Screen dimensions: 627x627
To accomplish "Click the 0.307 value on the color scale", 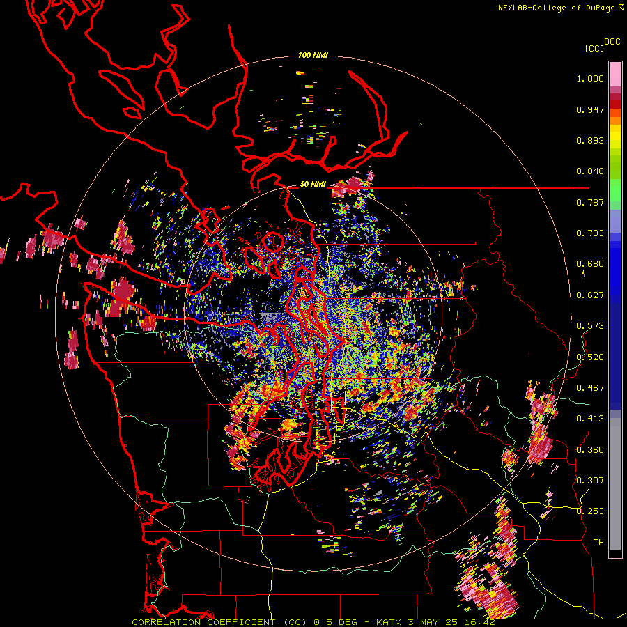I will (x=590, y=481).
